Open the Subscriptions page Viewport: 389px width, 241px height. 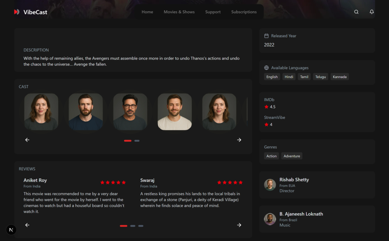(244, 12)
